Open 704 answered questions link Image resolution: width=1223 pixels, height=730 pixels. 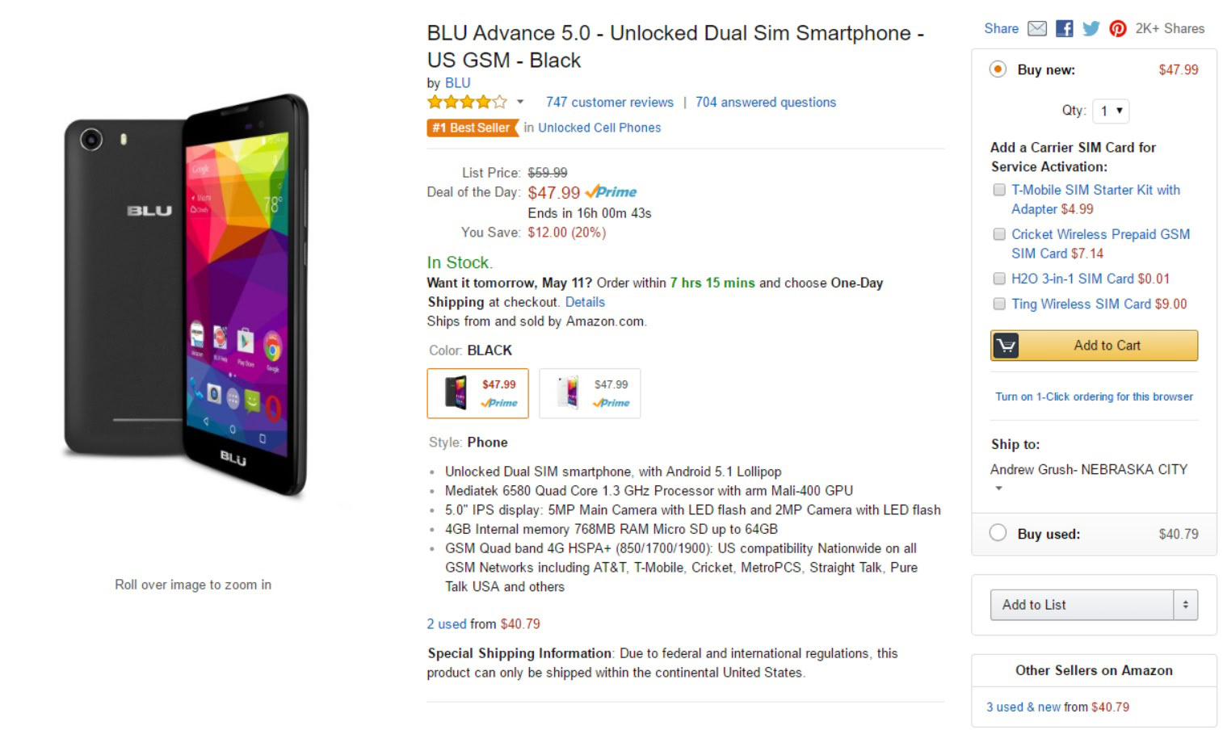[765, 103]
